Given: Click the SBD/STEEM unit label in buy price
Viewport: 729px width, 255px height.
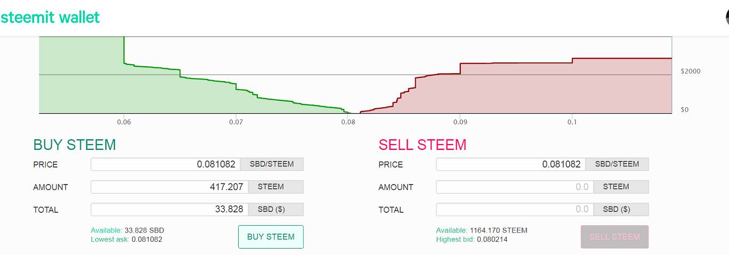Looking at the screenshot, I should [272, 164].
